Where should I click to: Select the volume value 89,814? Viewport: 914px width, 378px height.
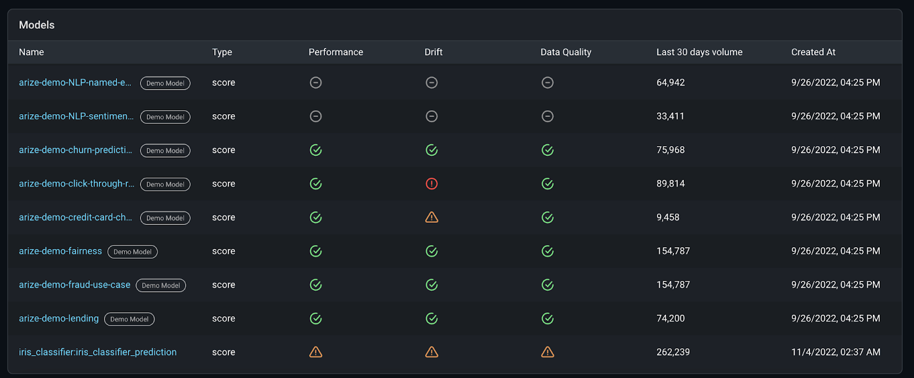pyautogui.click(x=671, y=183)
